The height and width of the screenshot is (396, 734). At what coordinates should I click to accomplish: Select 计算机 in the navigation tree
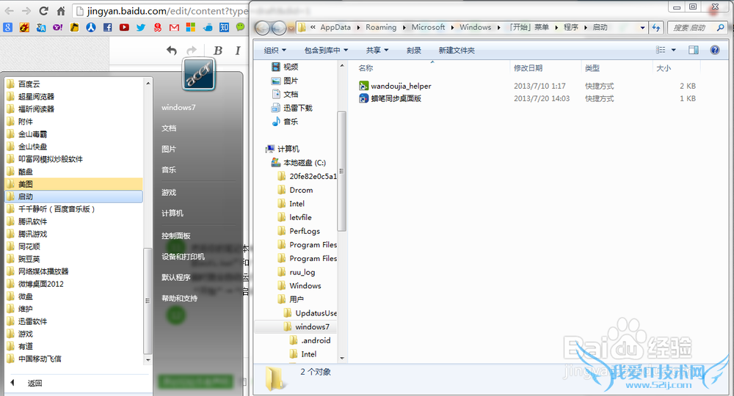pos(283,149)
